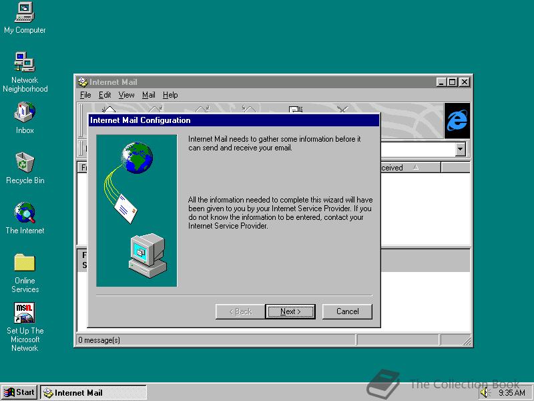The image size is (534, 401).
Task: Open the Edit menu in Internet Mail
Action: tap(105, 95)
